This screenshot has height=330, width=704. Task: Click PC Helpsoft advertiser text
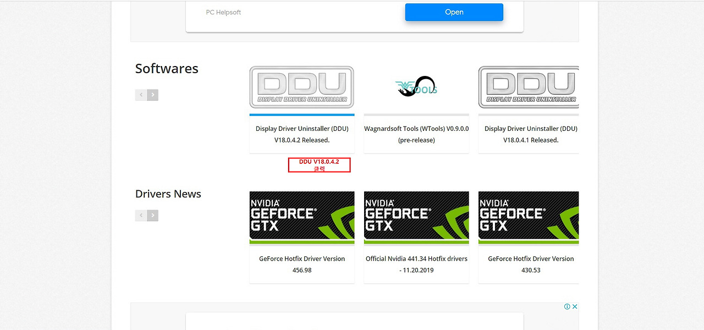(223, 12)
